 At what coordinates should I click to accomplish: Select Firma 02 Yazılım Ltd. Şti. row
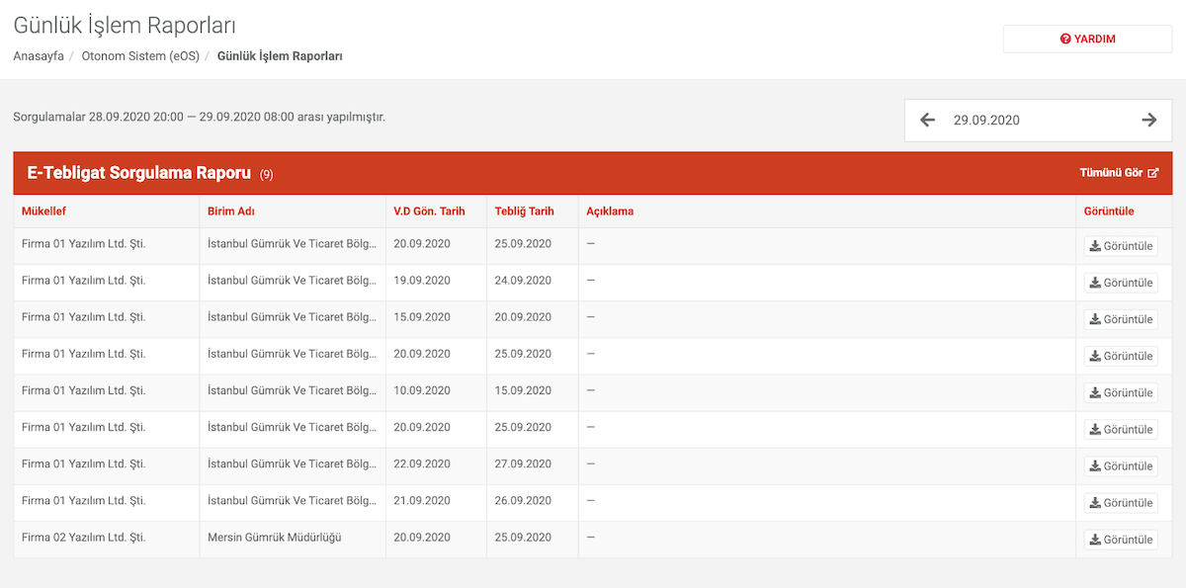pyautogui.click(x=593, y=539)
